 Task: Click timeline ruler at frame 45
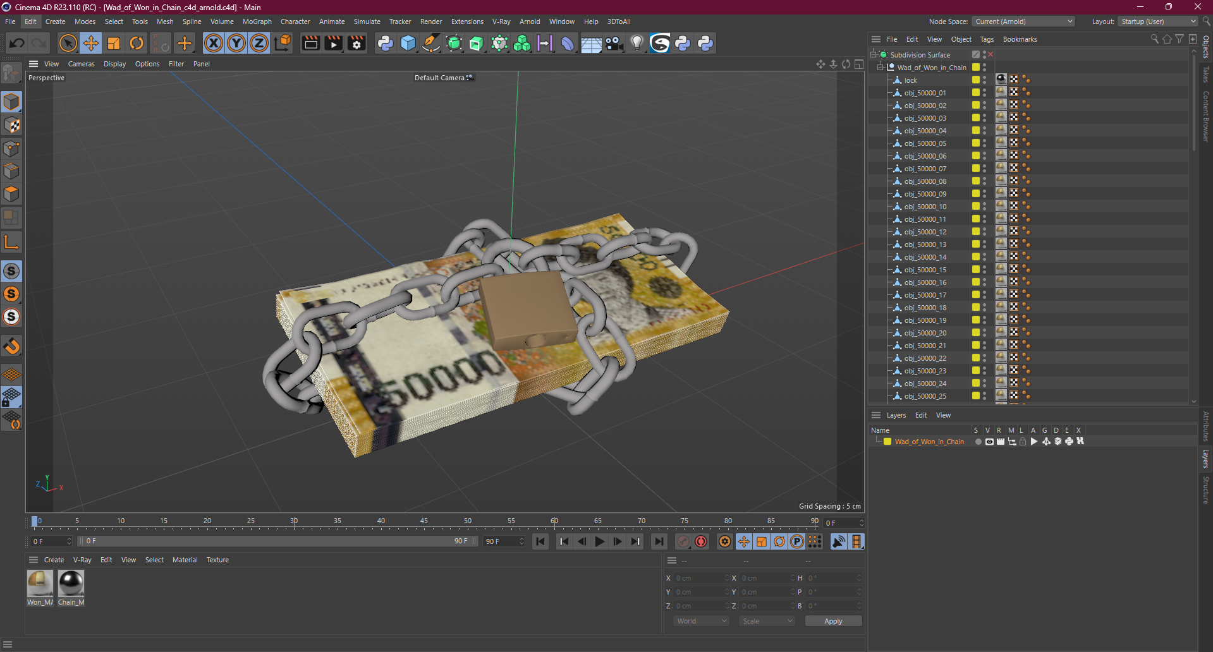(x=424, y=522)
